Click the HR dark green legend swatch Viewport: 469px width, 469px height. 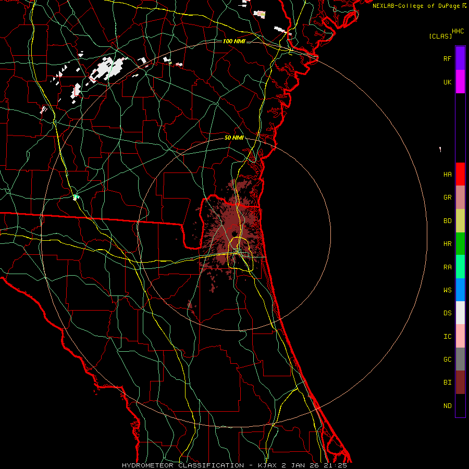pos(460,243)
